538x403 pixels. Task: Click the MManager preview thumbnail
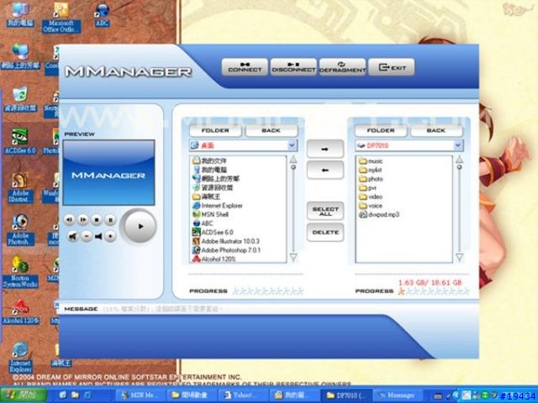108,172
